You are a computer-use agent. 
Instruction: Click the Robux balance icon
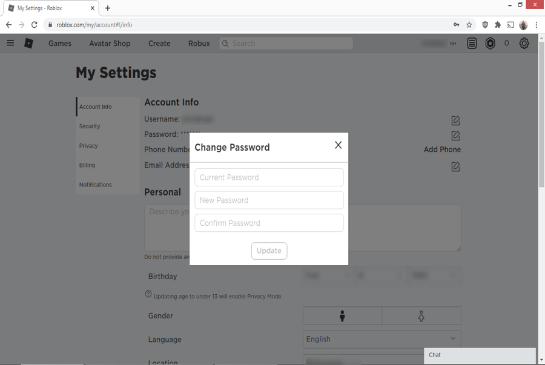[490, 43]
